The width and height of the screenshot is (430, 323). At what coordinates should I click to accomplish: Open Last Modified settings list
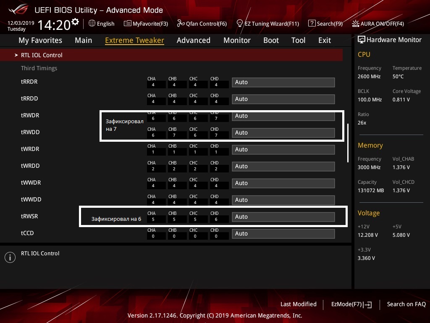[x=299, y=304]
